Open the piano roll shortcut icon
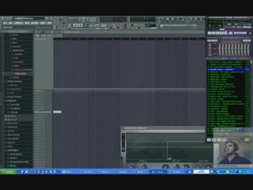The image size is (253, 190). 173,19
